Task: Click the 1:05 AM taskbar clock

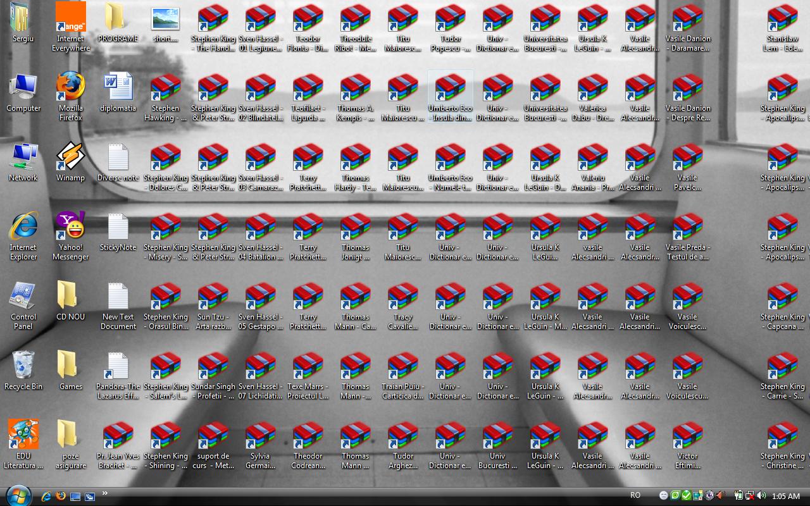Action: [786, 496]
